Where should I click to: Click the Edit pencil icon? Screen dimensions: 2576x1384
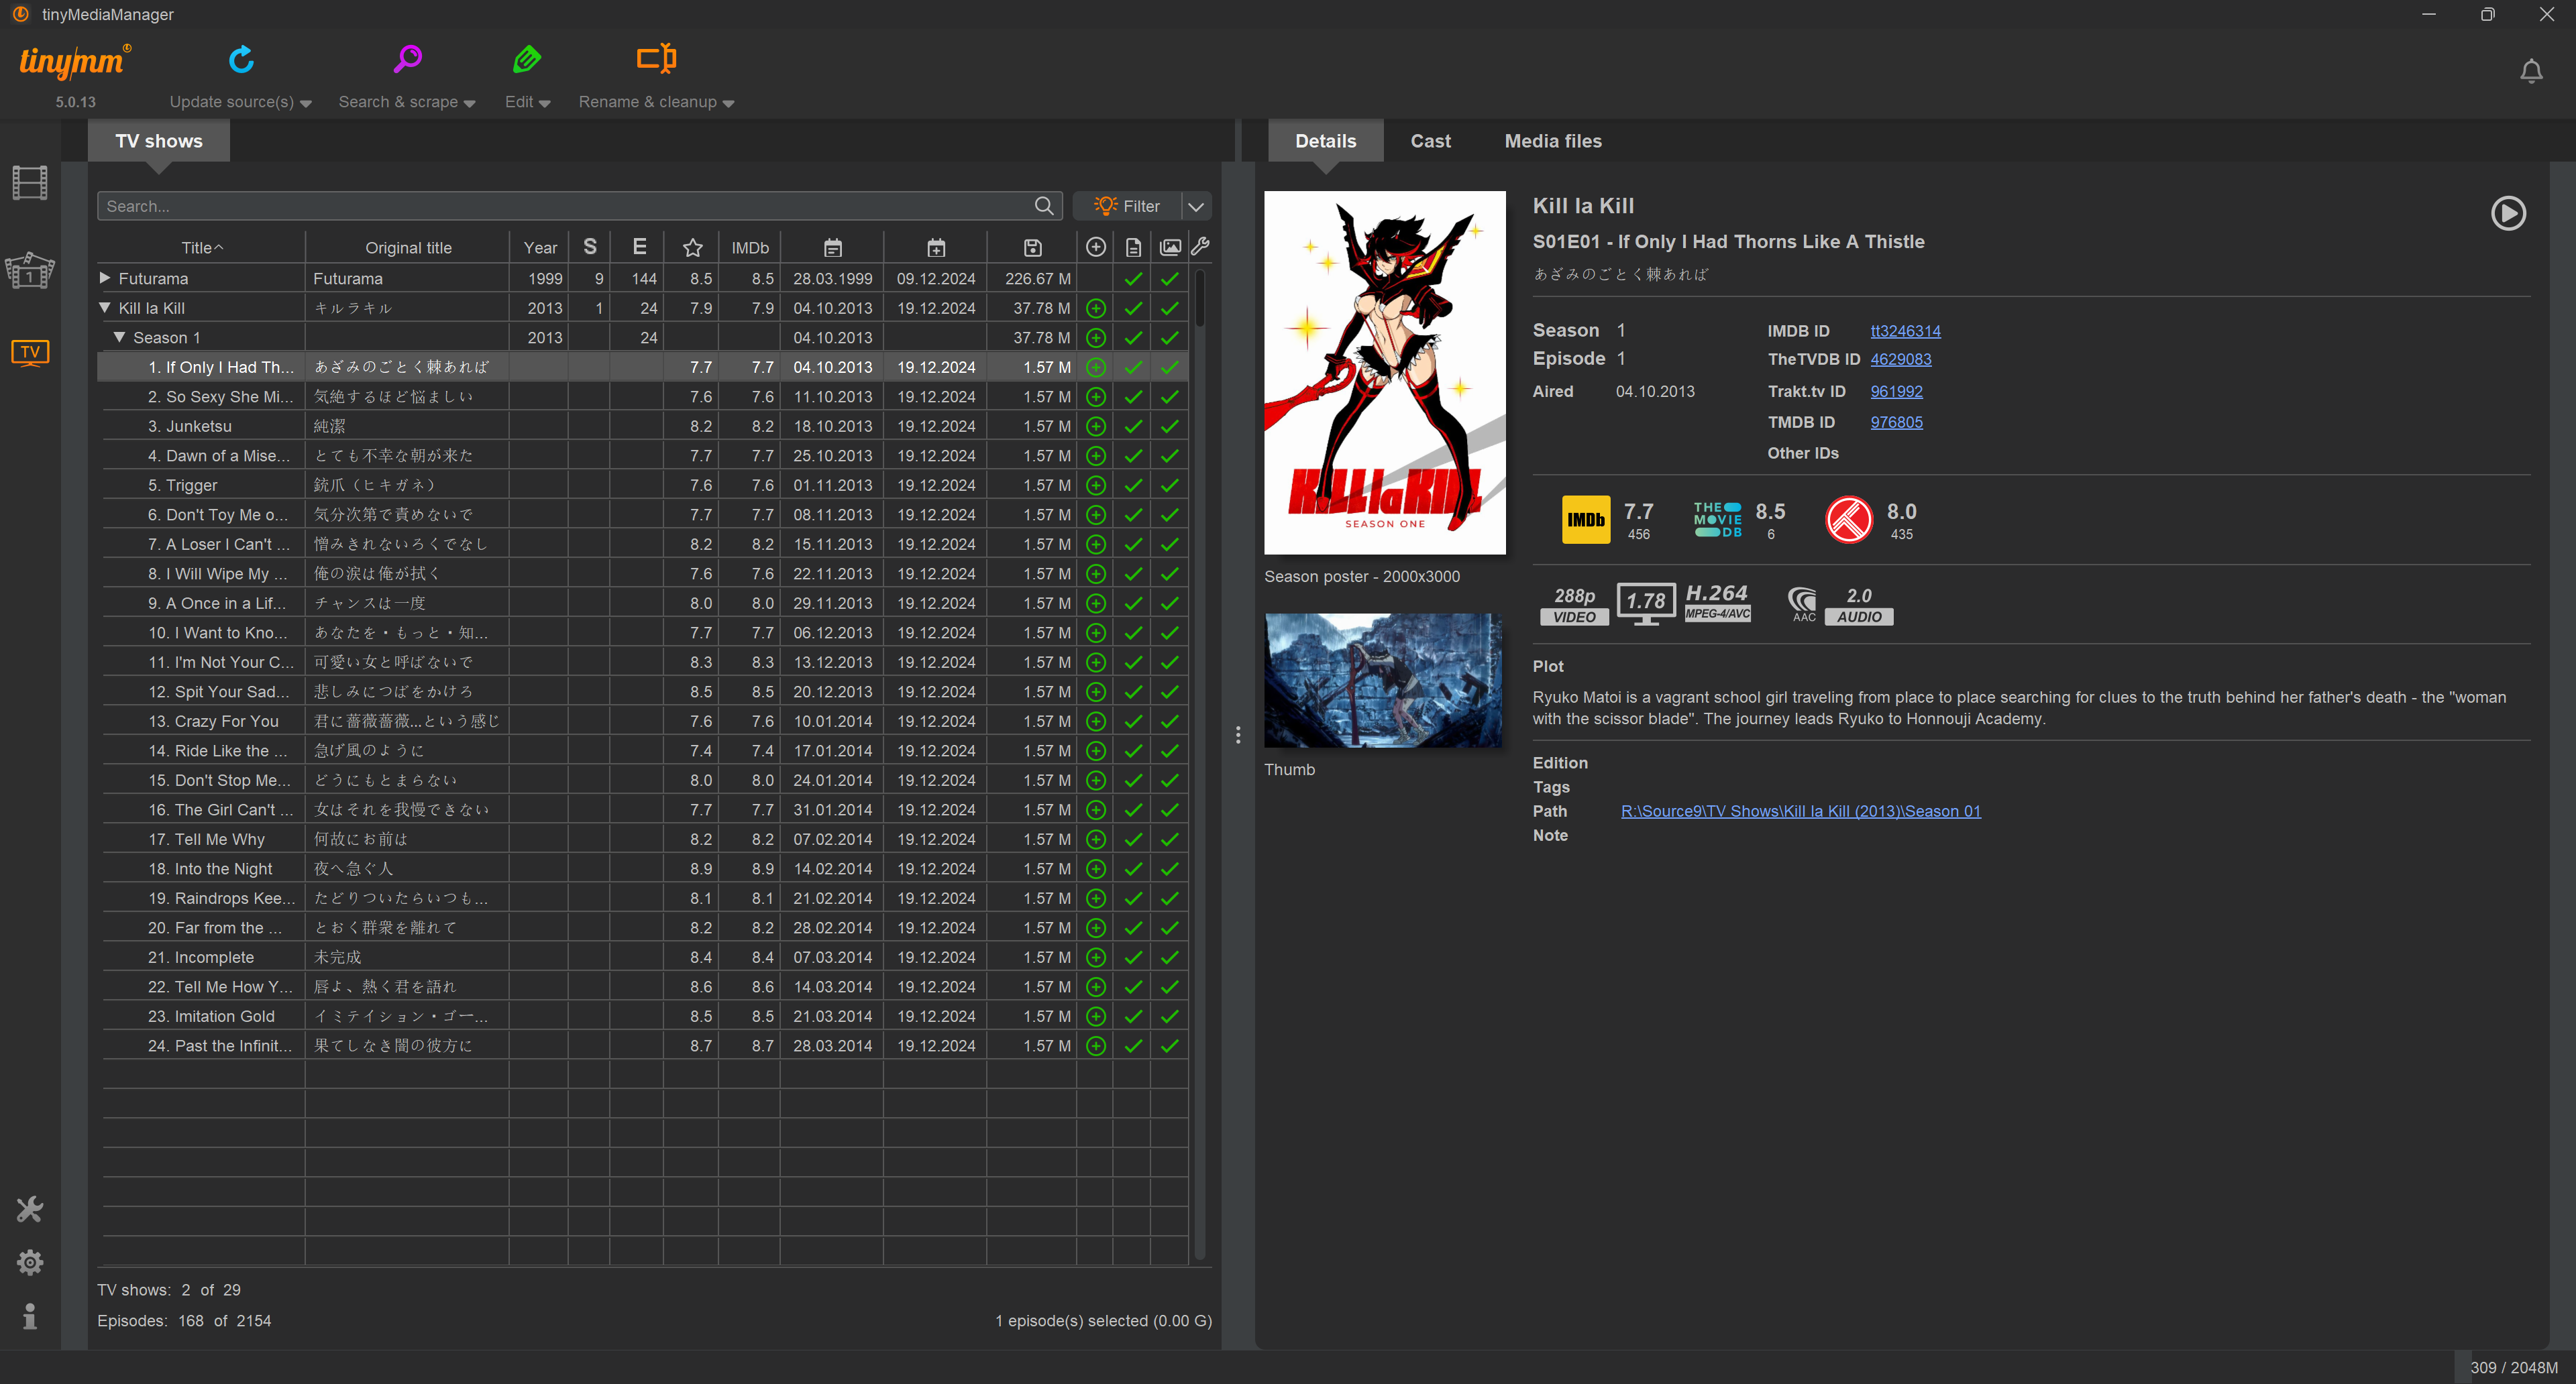point(527,61)
